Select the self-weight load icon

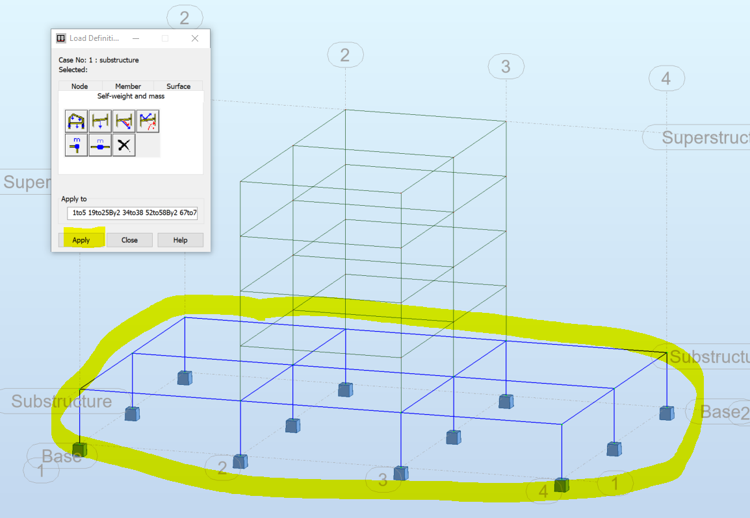pyautogui.click(x=76, y=121)
